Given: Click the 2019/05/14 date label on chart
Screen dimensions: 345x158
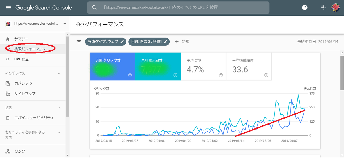Looking at the screenshot, I should point(236,141).
